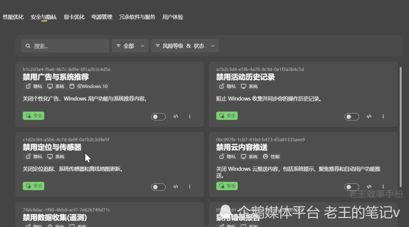Click 隐私 tag on 禁用云内容推送 card

click(x=228, y=157)
